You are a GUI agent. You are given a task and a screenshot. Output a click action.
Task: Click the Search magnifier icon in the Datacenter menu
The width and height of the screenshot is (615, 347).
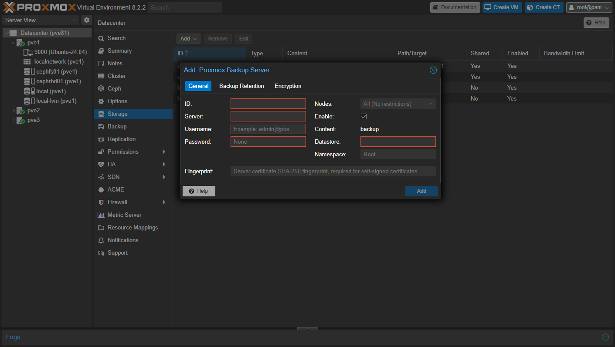click(101, 38)
